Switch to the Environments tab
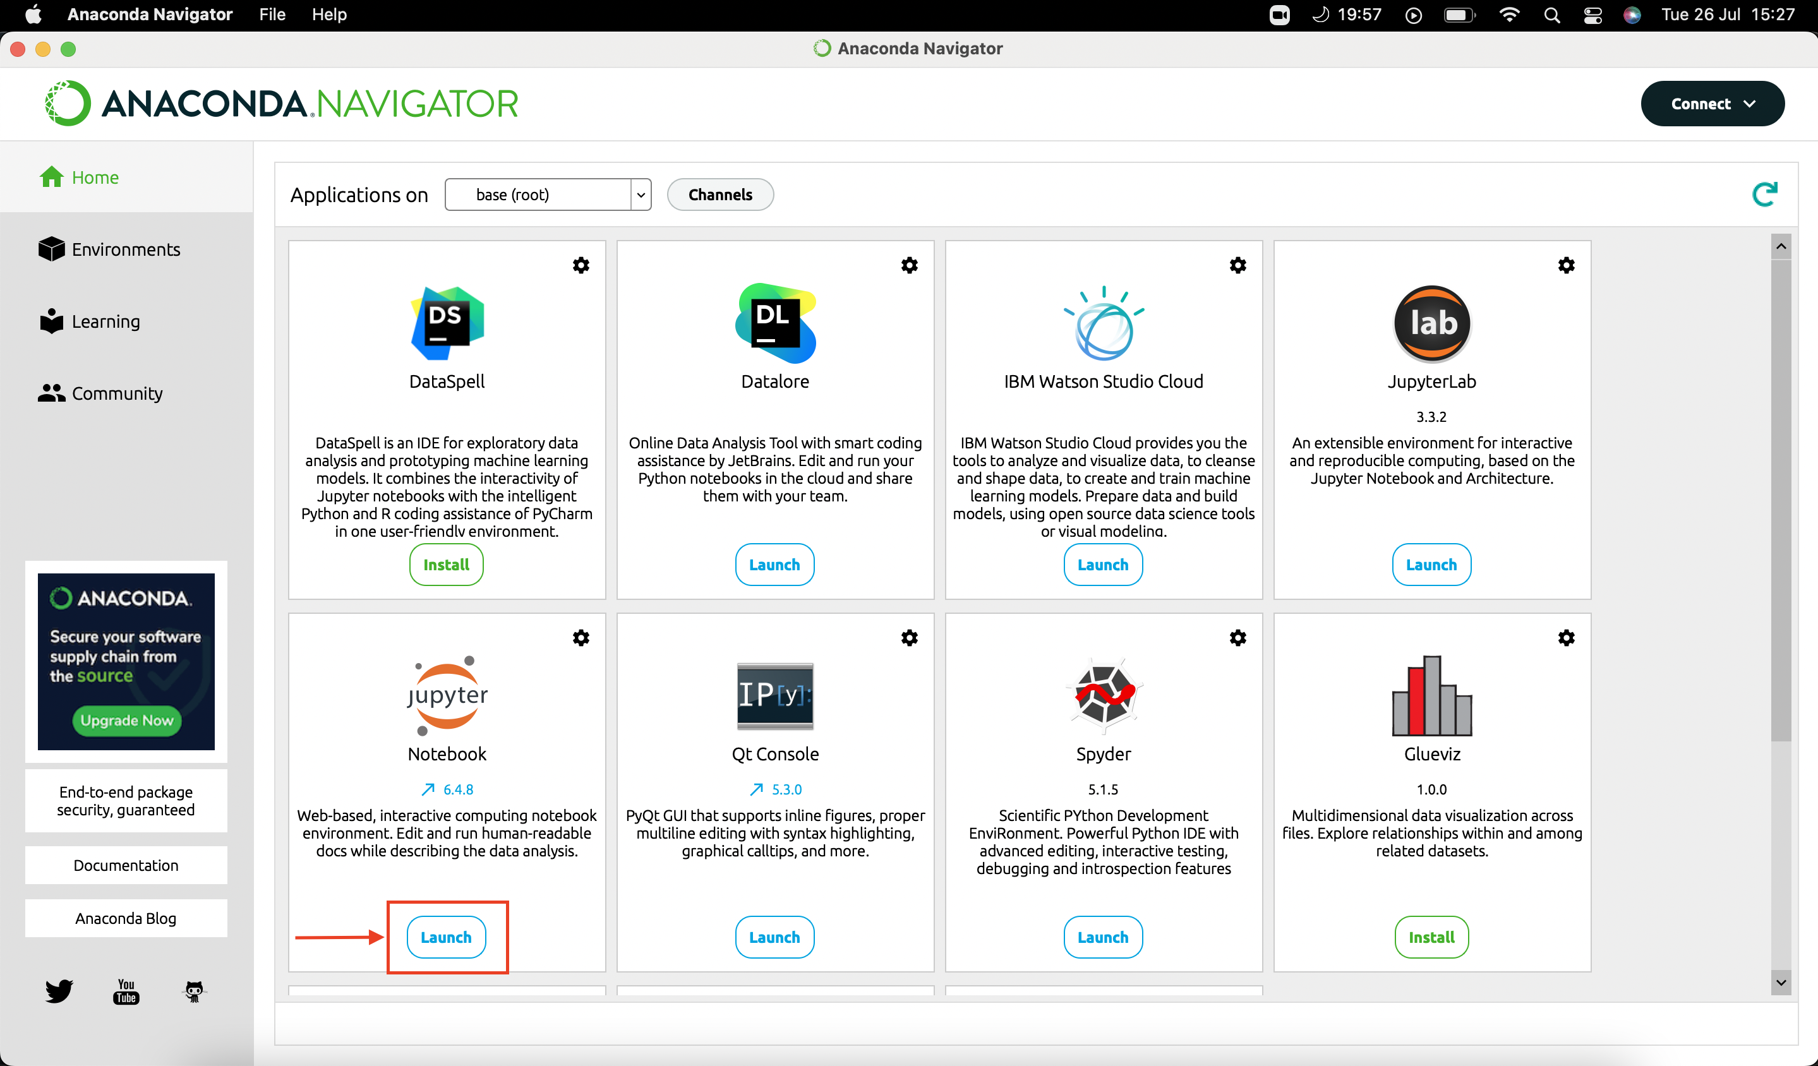Image resolution: width=1818 pixels, height=1066 pixels. tap(126, 249)
